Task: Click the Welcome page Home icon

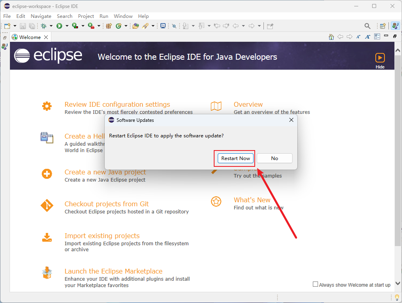Action: tap(331, 37)
